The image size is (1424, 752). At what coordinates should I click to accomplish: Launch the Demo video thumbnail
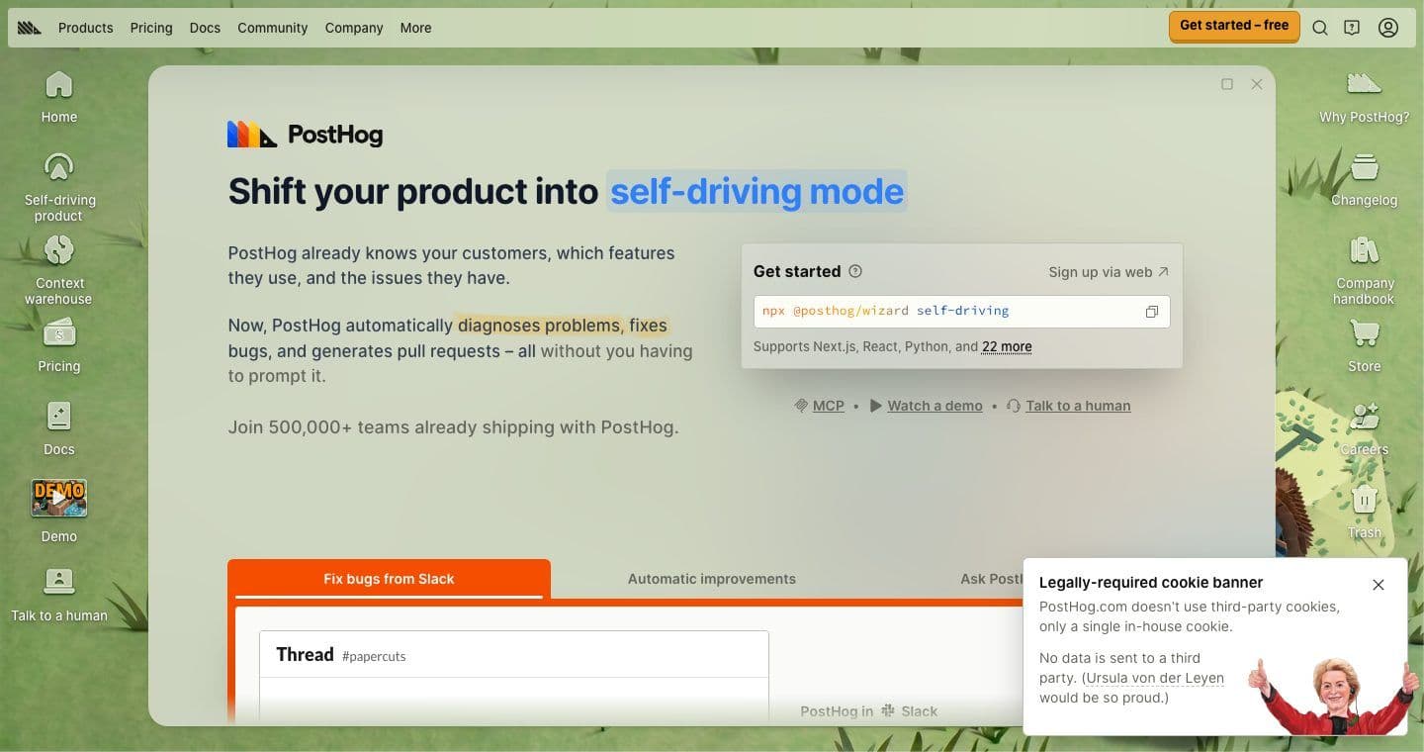tap(59, 499)
